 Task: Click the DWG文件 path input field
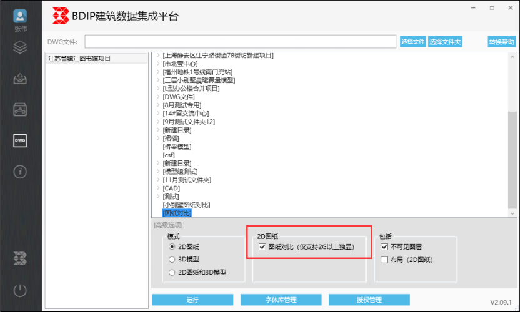click(x=241, y=42)
